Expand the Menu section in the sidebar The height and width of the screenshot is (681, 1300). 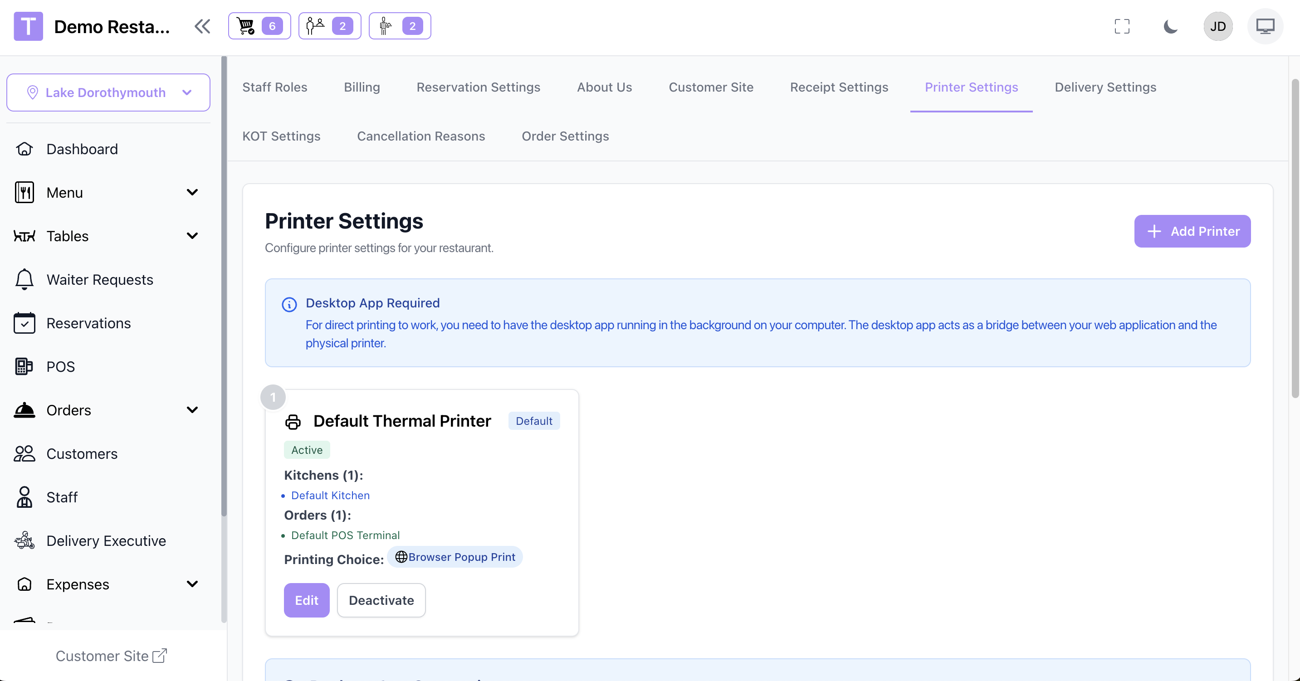(192, 192)
